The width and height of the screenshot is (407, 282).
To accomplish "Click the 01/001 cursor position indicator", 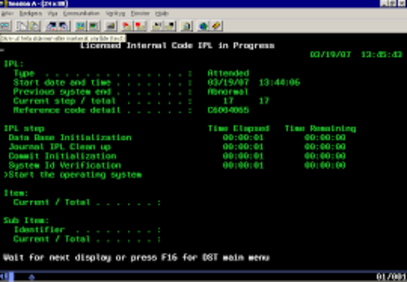I will (x=391, y=277).
